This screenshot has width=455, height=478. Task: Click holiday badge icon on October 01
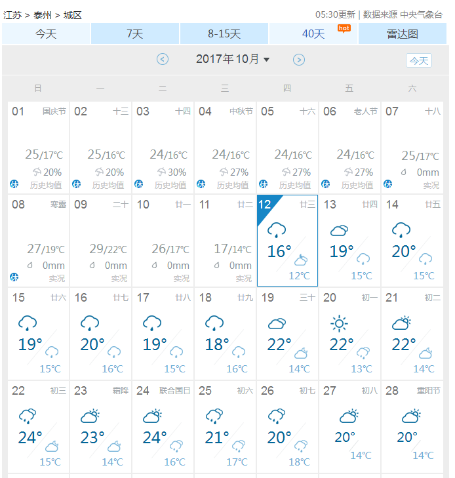[x=14, y=184]
